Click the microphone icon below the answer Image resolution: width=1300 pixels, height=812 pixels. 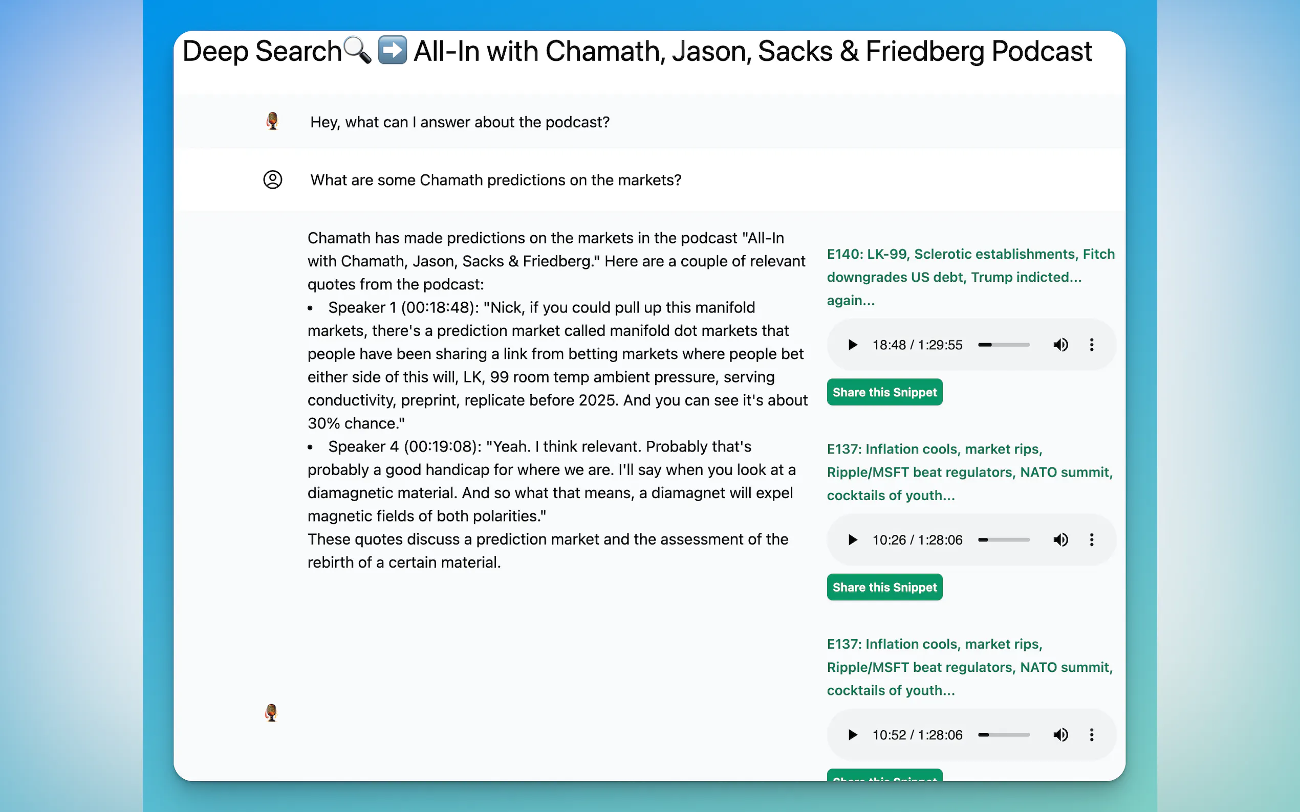click(x=271, y=713)
